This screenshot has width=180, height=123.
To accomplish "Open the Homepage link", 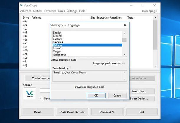I will 149,11.
